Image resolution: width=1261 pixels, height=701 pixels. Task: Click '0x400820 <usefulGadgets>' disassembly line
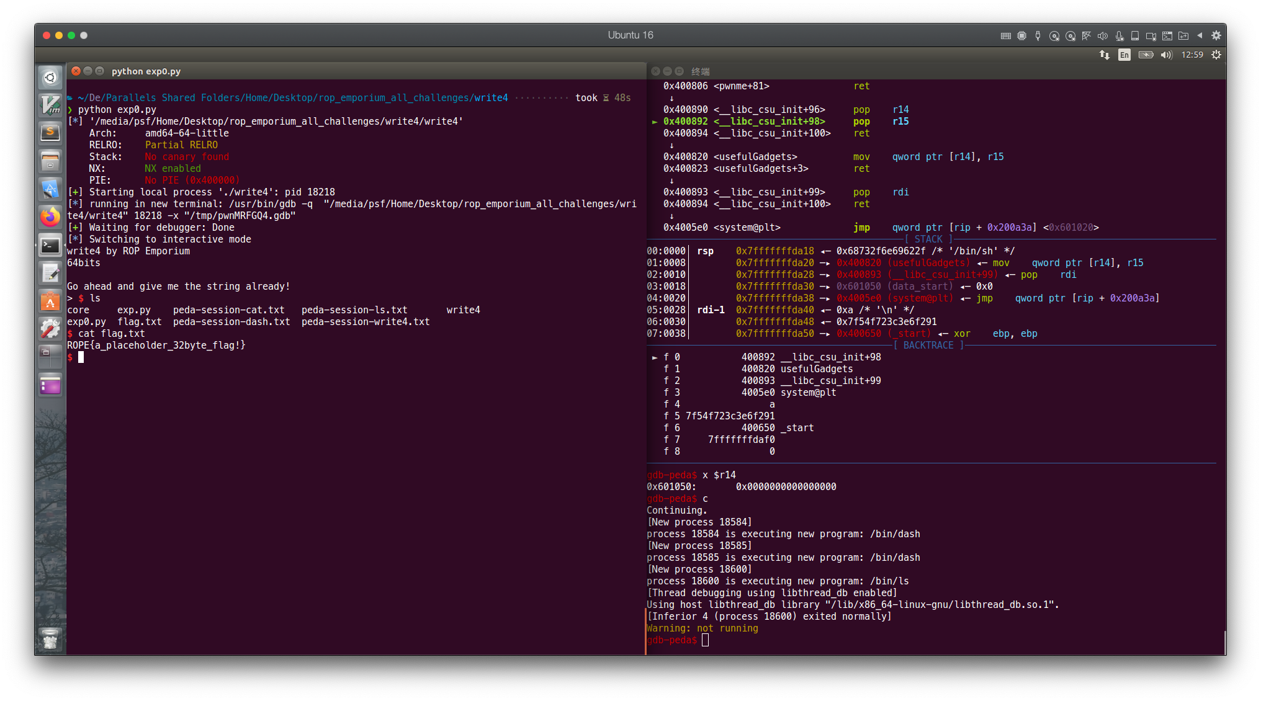pos(833,156)
